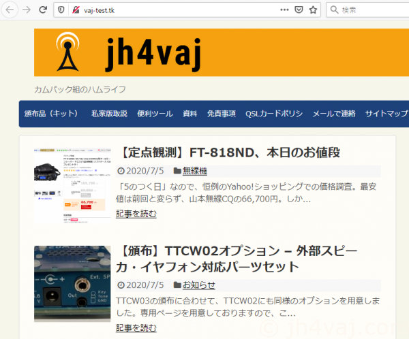Click the jh4vaj antenna logo
Screen dimensions: 409x339
pyautogui.click(x=67, y=52)
